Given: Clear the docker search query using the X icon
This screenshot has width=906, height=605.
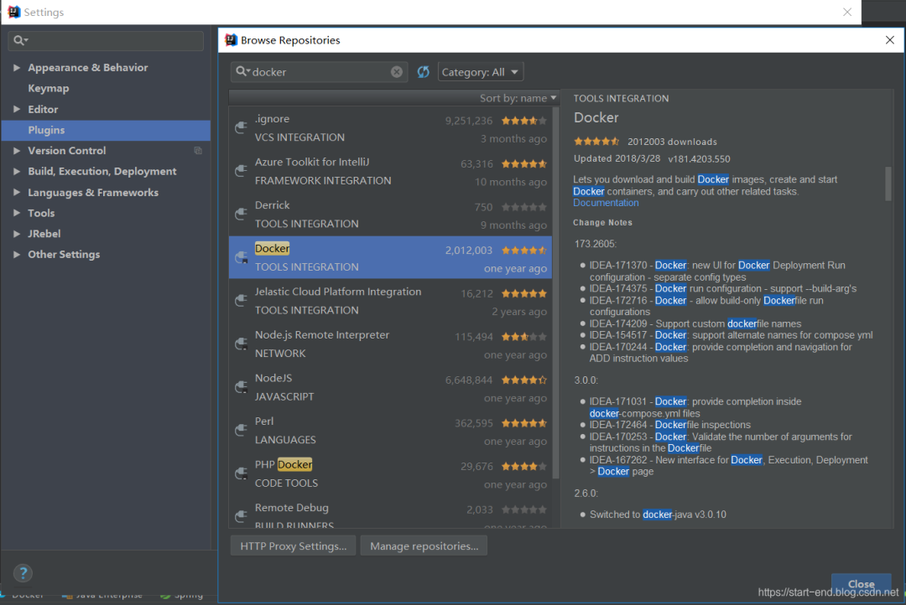Looking at the screenshot, I should coord(397,71).
